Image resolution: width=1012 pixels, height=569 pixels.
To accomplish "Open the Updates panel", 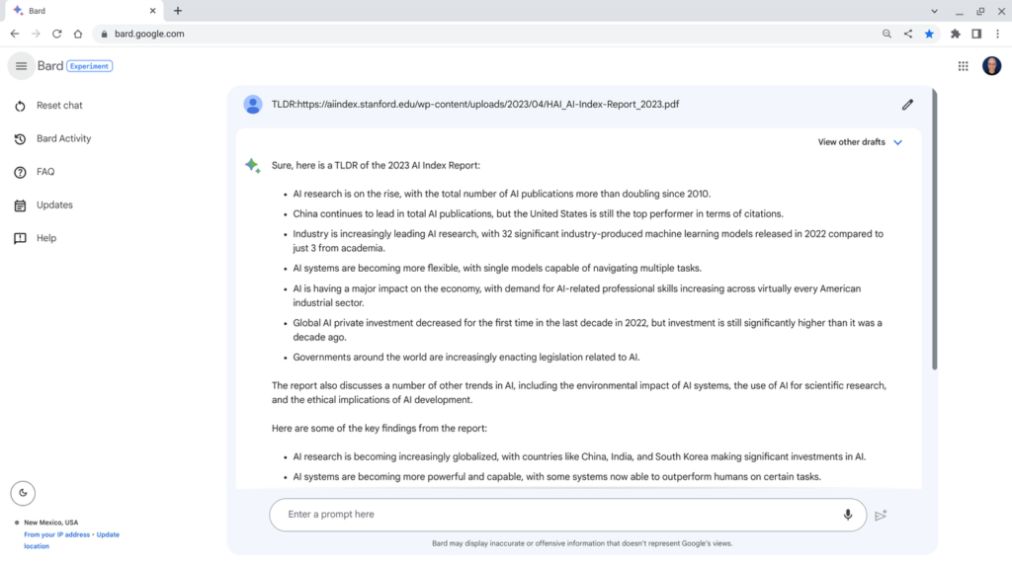I will pos(22,204).
